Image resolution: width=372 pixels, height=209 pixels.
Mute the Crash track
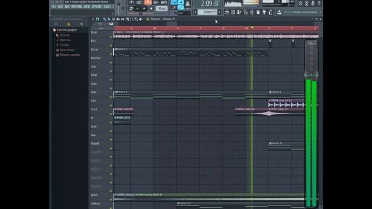[111, 114]
